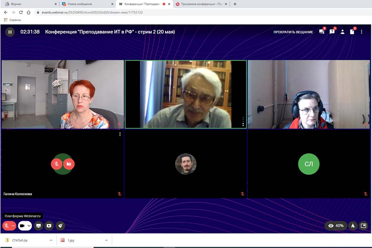Screen dimensions: 372x248
Task: Change the layout with the picture-in-picture icon
Action: click(x=363, y=226)
